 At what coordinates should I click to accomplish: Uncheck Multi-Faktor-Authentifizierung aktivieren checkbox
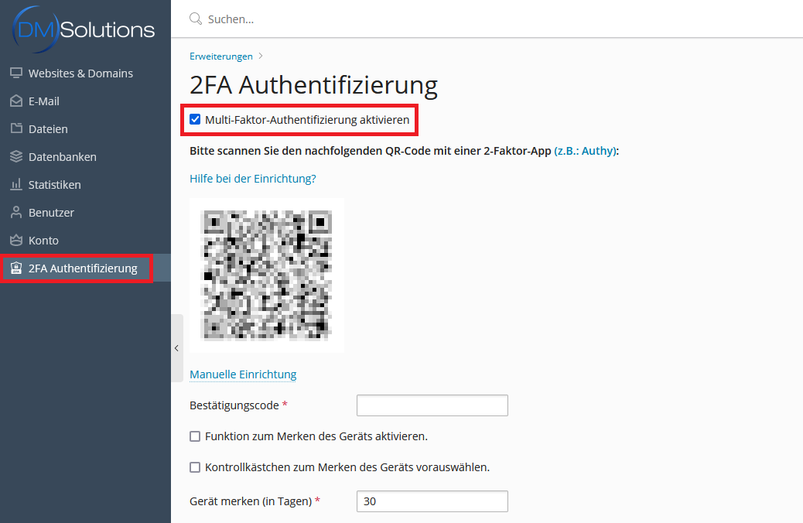[x=195, y=119]
